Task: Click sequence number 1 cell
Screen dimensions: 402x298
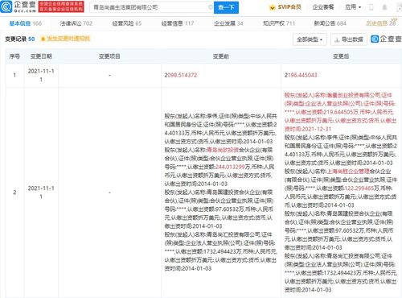Action: [x=14, y=75]
